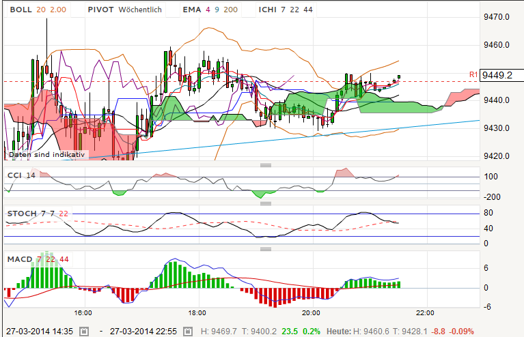This screenshot has height=337, width=524.
Task: Click STOCH axis value 80
Action: pos(488,213)
